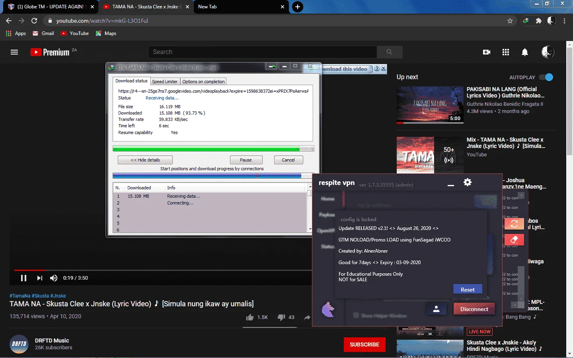Click the red eraser icon in respite vpn
The height and width of the screenshot is (358, 573).
click(x=514, y=240)
